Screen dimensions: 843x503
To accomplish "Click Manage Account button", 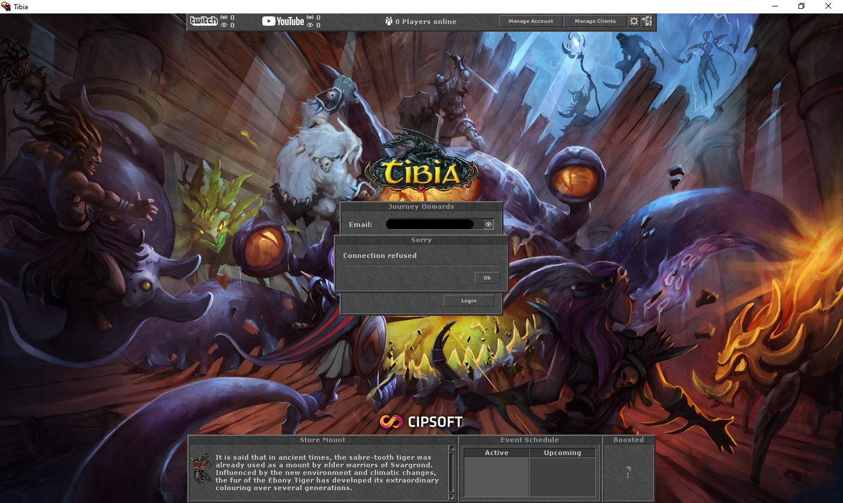I will pos(531,21).
